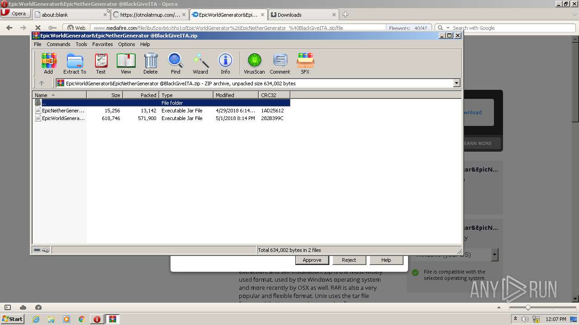Sort files by Packed column
This screenshot has height=325, width=579.
(x=141, y=95)
